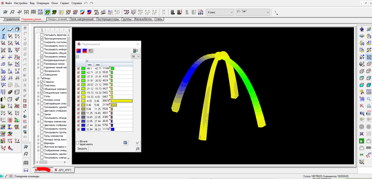Image resolution: width=372 pixels, height=179 pixels.
Task: Switch to the Управление tab
Action: 11,19
